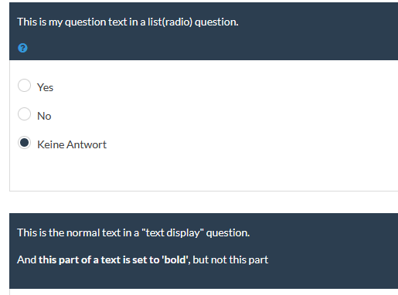The image size is (398, 295).
Task: Click empty white area below Keine Antwort option
Action: coord(203,171)
